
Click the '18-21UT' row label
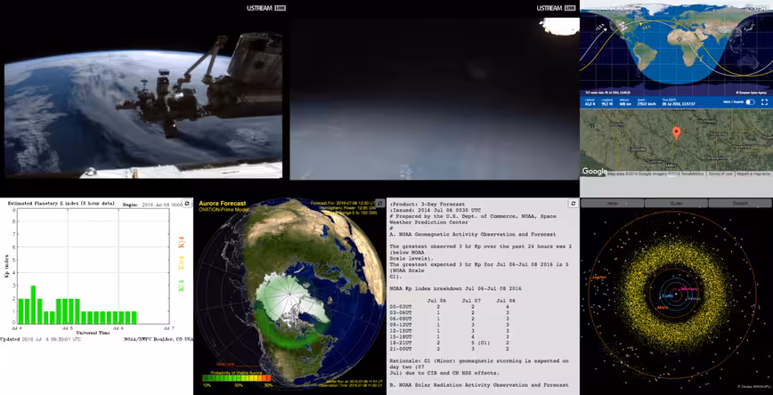coord(400,342)
